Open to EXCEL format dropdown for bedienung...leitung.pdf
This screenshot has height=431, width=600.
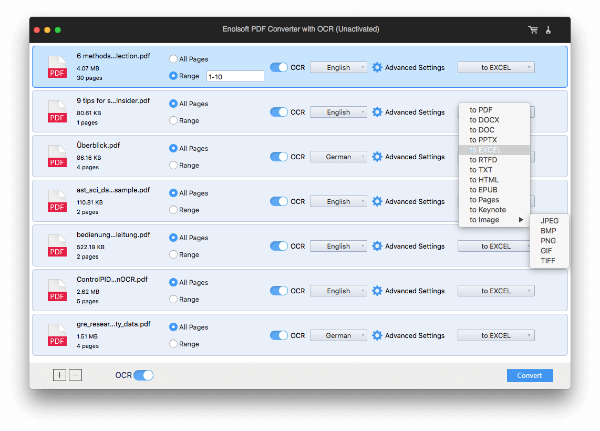pyautogui.click(x=494, y=246)
